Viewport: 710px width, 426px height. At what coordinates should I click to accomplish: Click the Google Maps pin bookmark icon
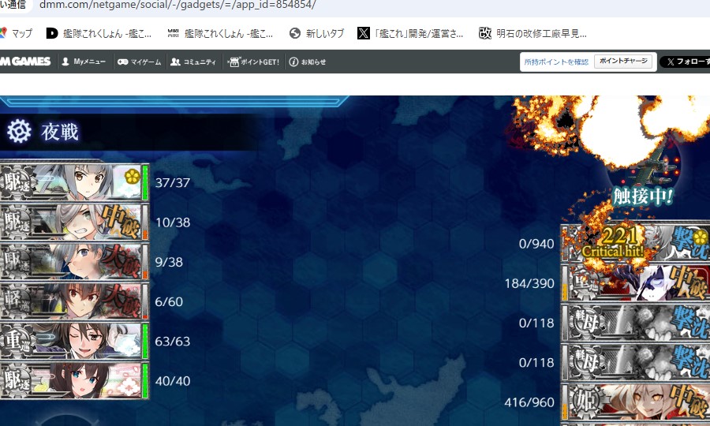click(2, 32)
